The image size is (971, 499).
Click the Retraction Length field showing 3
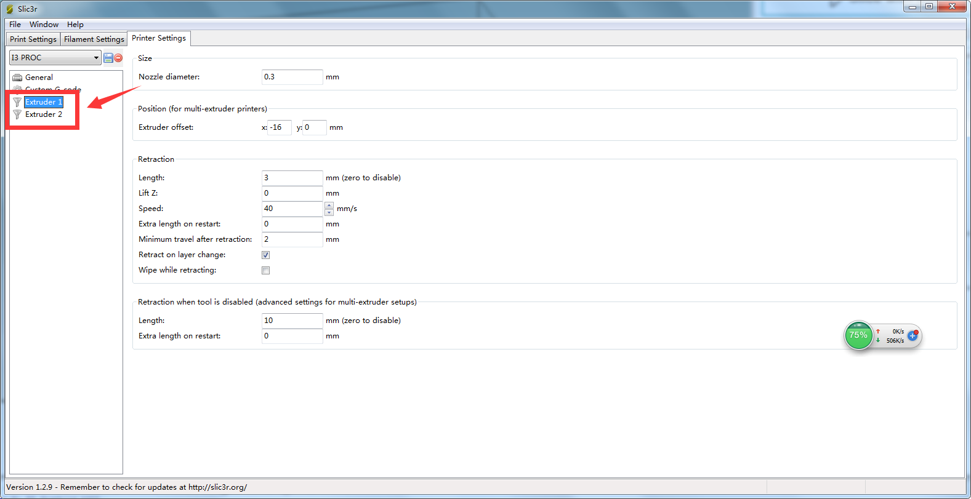(292, 178)
